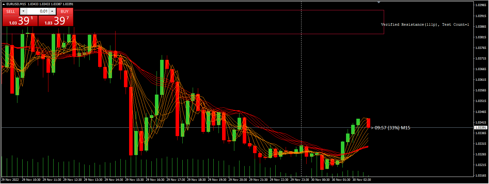Click the 1.03965 price scale label
489x184 pixels.
(x=481, y=5)
